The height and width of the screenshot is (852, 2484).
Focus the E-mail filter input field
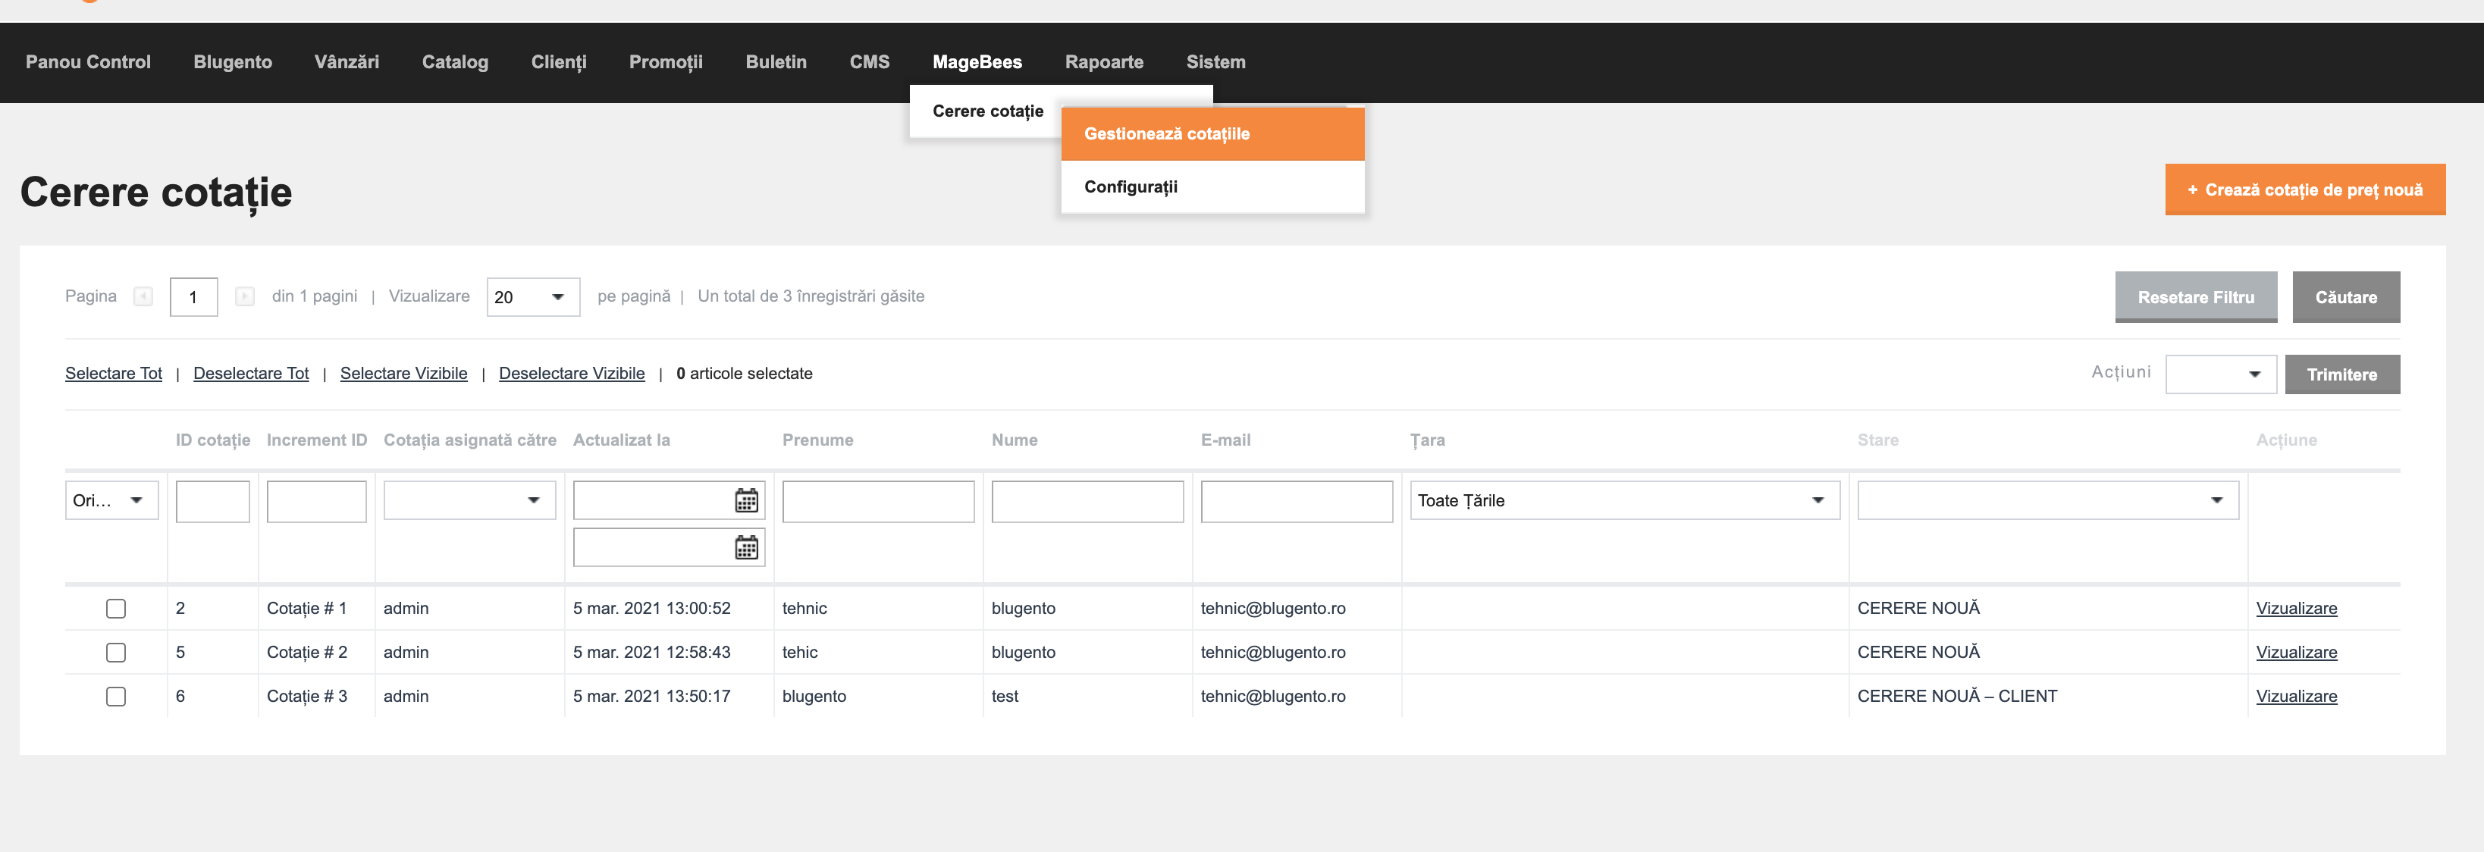click(x=1296, y=501)
